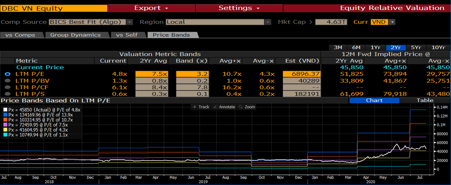This screenshot has width=451, height=185.
Task: Expand the Comp Source dropdown arrow
Action: click(130, 22)
